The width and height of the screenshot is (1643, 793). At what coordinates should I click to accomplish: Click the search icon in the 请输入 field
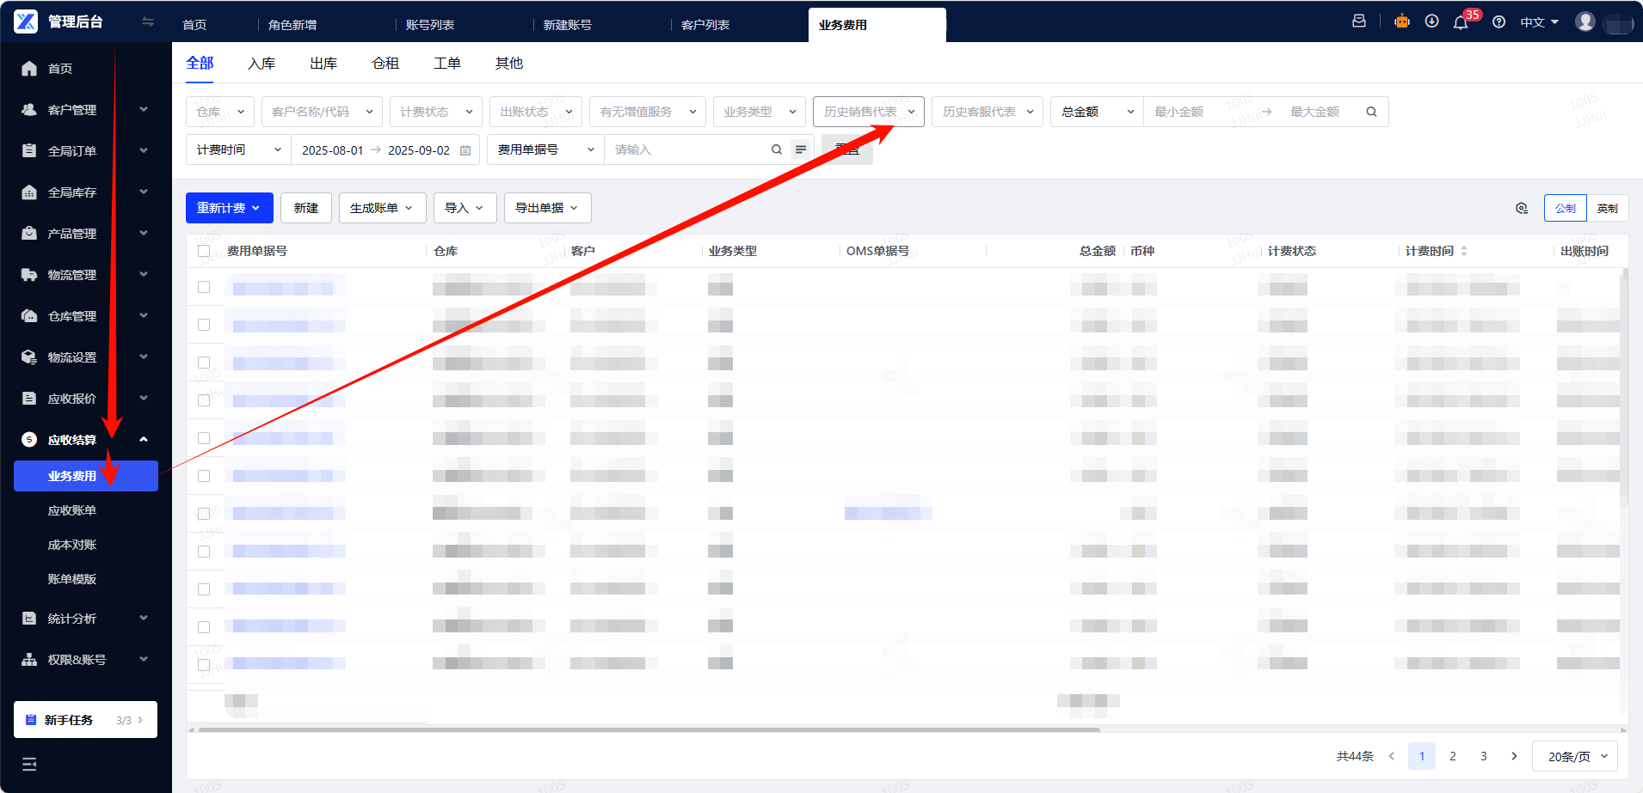coord(777,149)
